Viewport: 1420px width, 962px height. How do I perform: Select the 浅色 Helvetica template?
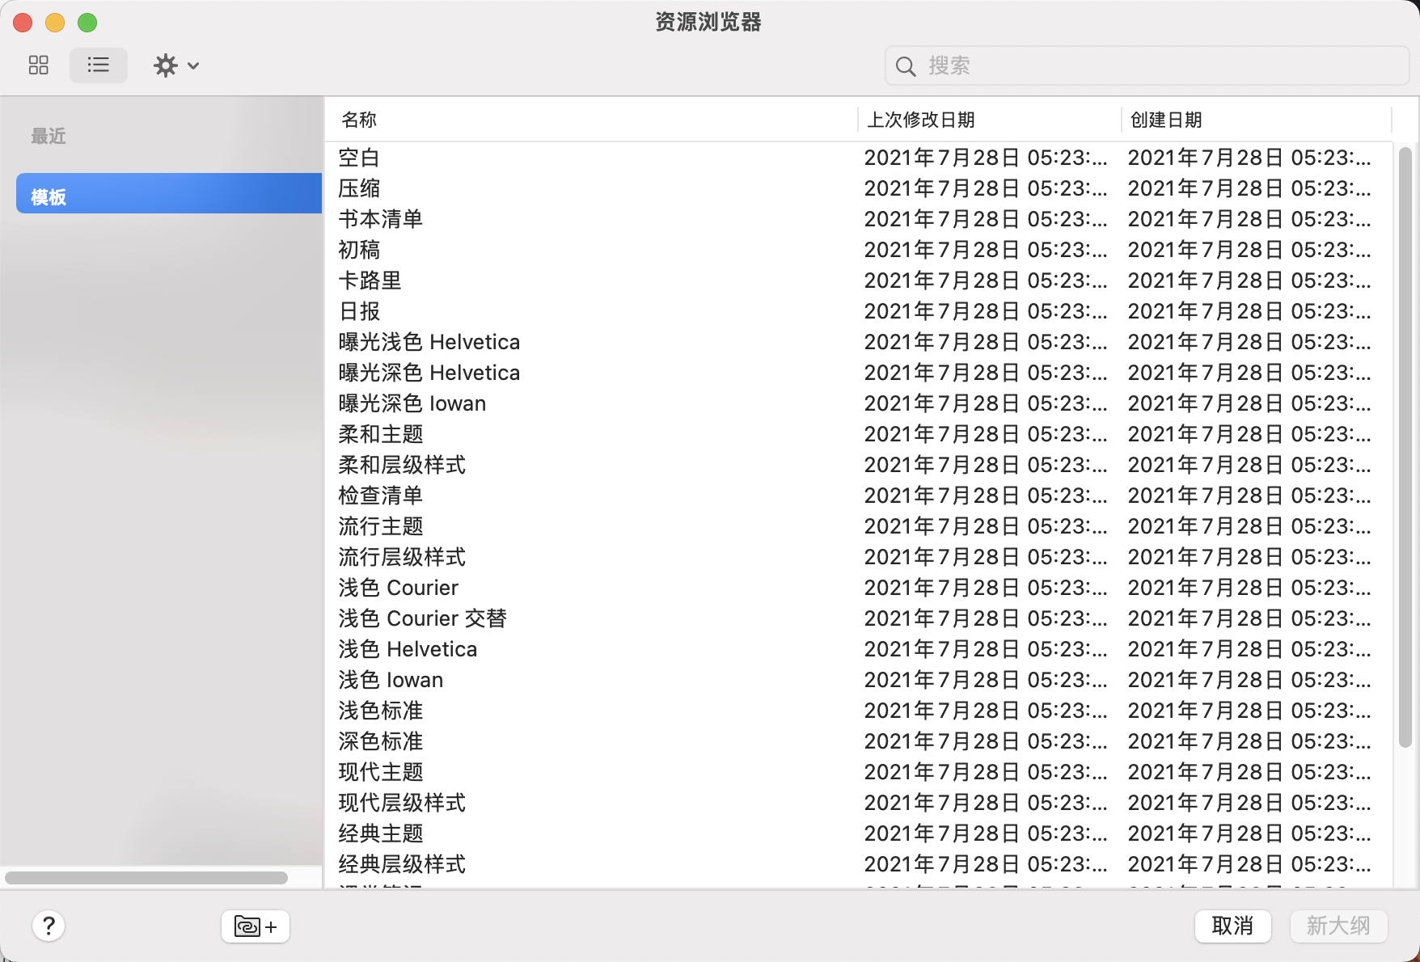coord(859,649)
